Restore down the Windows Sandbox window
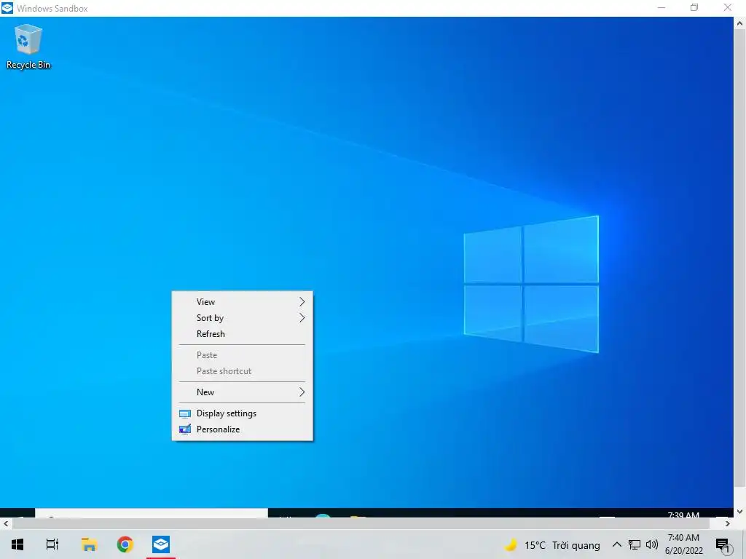The height and width of the screenshot is (559, 746). (x=694, y=7)
